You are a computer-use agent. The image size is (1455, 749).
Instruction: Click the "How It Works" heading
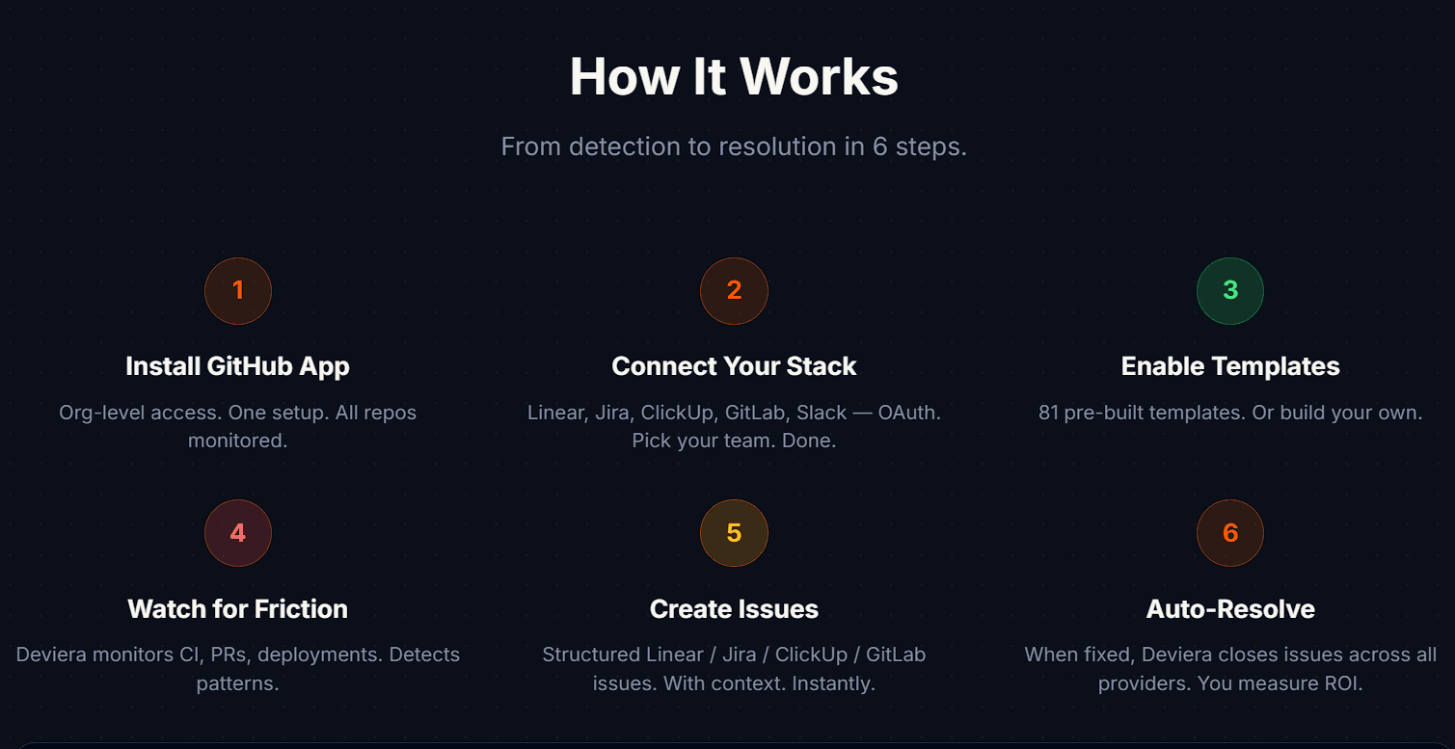734,76
